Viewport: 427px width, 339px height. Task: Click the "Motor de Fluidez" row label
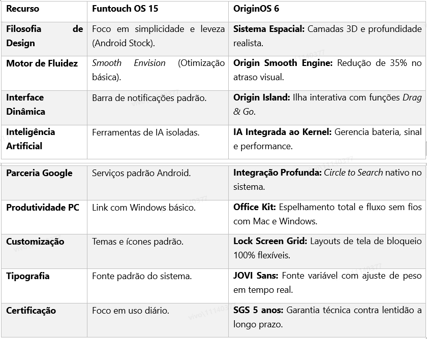point(42,63)
